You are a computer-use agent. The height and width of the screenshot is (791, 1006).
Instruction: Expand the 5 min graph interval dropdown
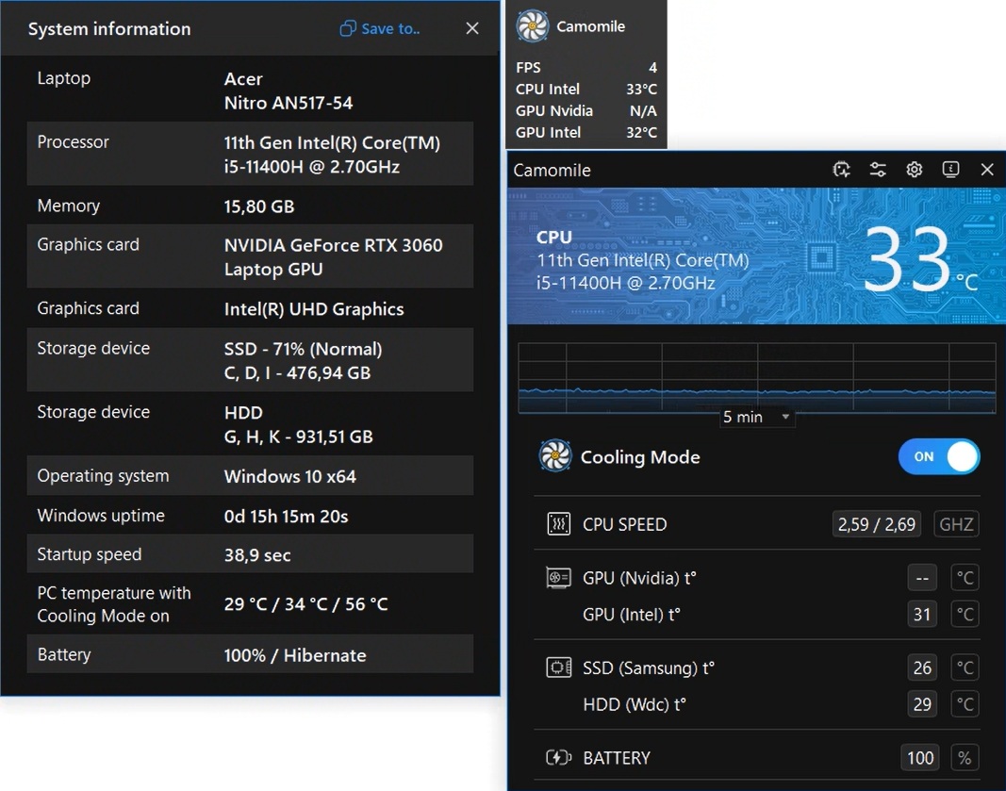pos(757,417)
